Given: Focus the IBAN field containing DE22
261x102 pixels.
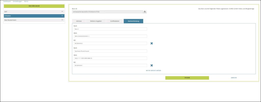Looking at the screenshot, I should 110,58.
